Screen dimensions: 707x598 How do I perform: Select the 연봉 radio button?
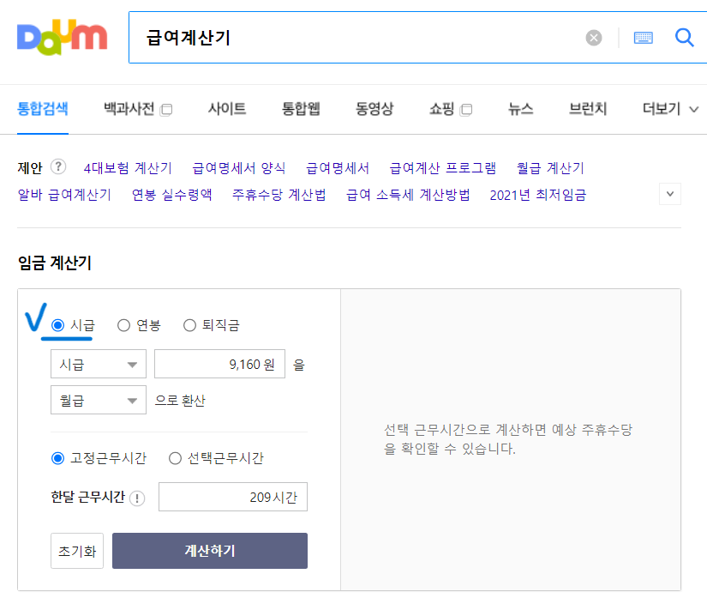pos(123,325)
